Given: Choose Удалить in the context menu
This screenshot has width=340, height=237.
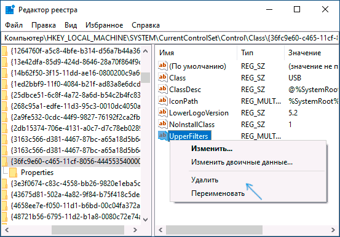Looking at the screenshot, I should pos(248,180).
